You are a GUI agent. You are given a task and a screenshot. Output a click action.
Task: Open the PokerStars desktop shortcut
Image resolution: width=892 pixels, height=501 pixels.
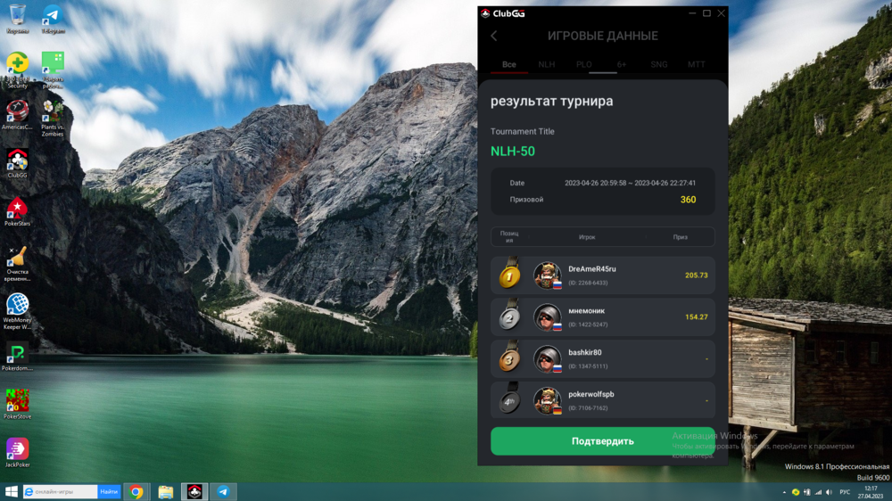tap(17, 211)
